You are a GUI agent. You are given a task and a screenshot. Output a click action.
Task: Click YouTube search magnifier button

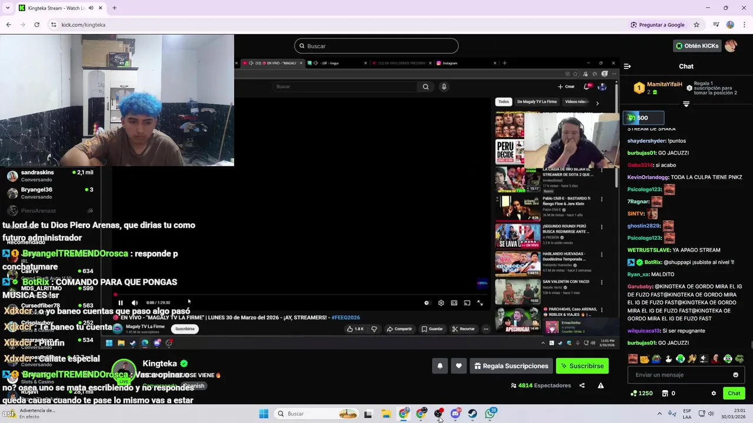coord(425,86)
